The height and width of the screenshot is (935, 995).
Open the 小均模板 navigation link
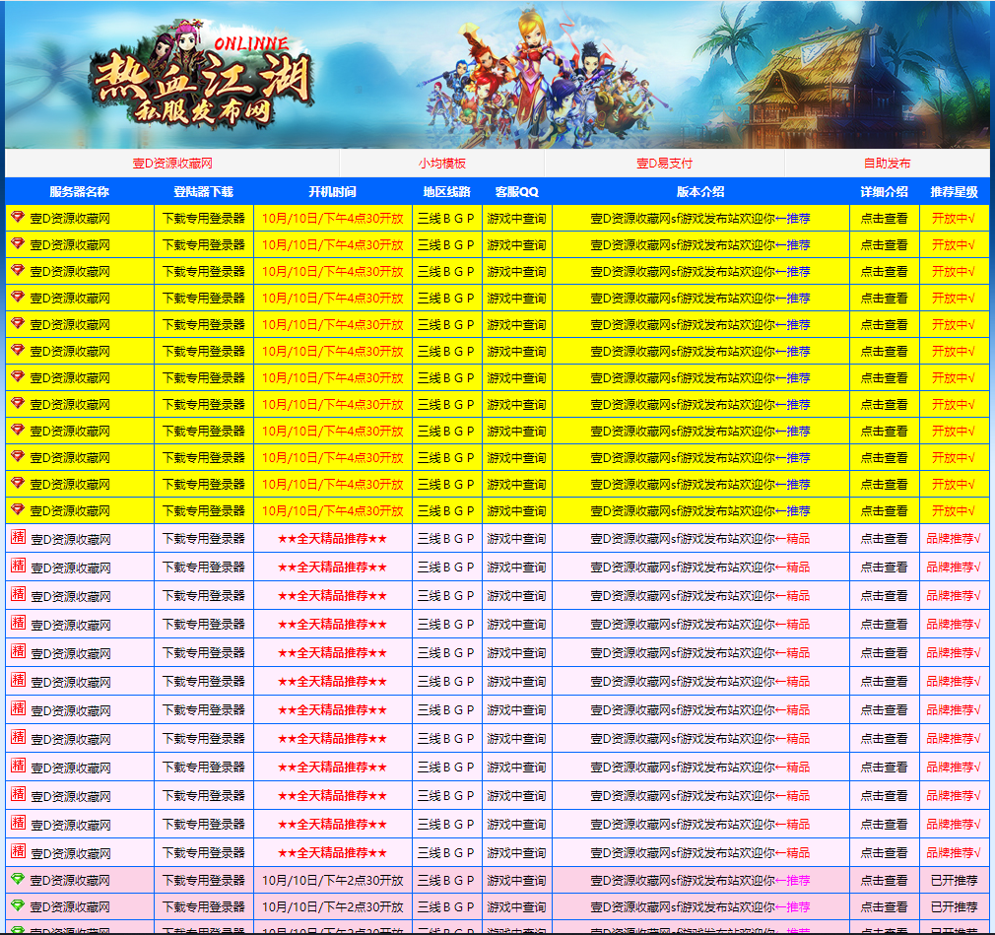pos(441,164)
